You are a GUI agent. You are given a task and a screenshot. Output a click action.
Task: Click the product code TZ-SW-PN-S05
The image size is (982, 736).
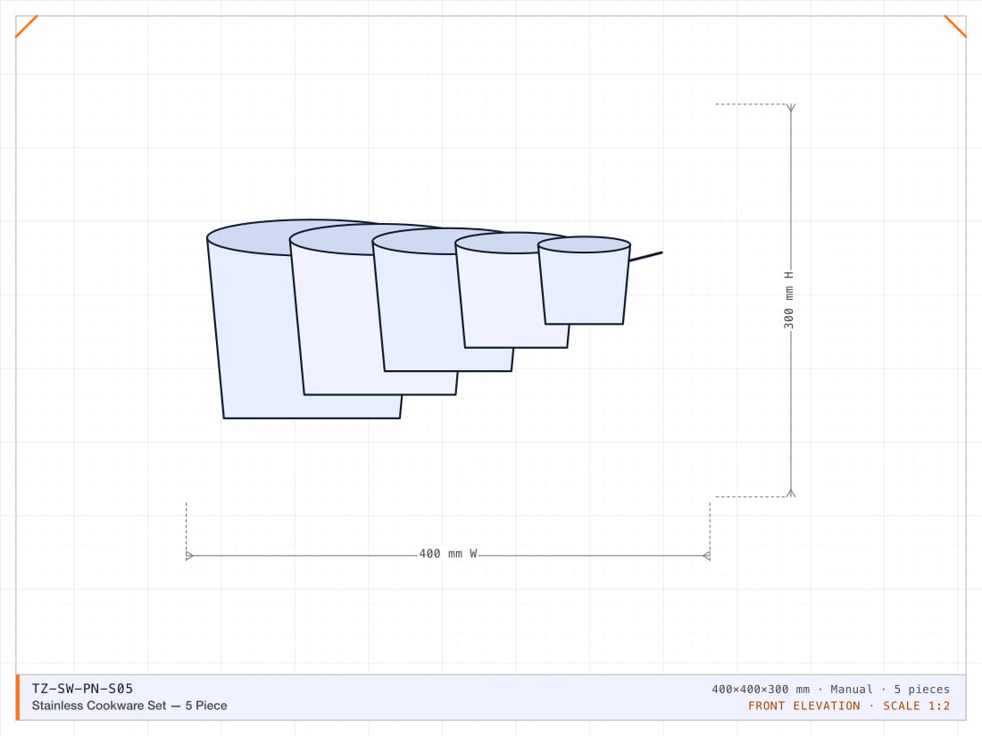pos(83,689)
